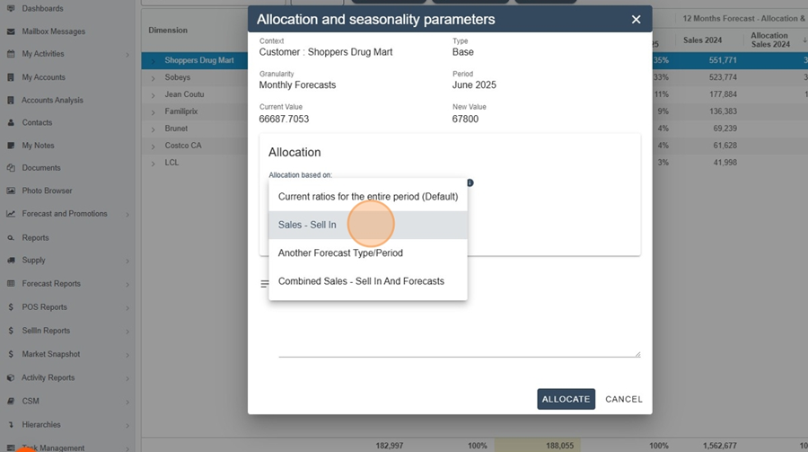Screen dimensions: 808x452
Task: Click the CANCEL button
Action: click(624, 399)
